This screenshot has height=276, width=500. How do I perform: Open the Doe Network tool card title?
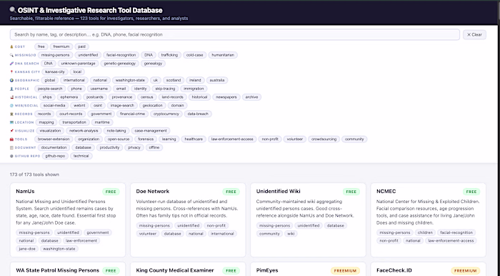(x=153, y=192)
